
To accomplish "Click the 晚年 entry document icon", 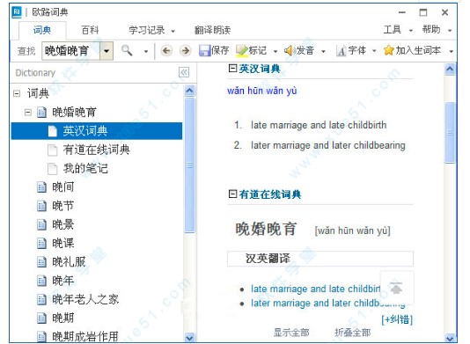I will pos(41,281).
